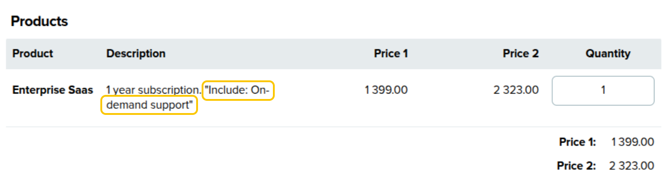Click the gray table header bar
This screenshot has height=183, width=668.
click(334, 54)
